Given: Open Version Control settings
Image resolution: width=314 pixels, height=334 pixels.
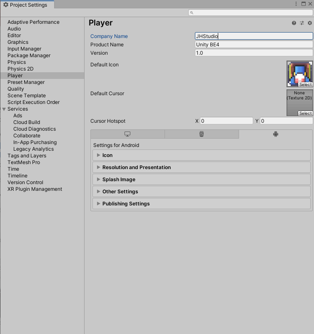Looking at the screenshot, I should coord(25,182).
